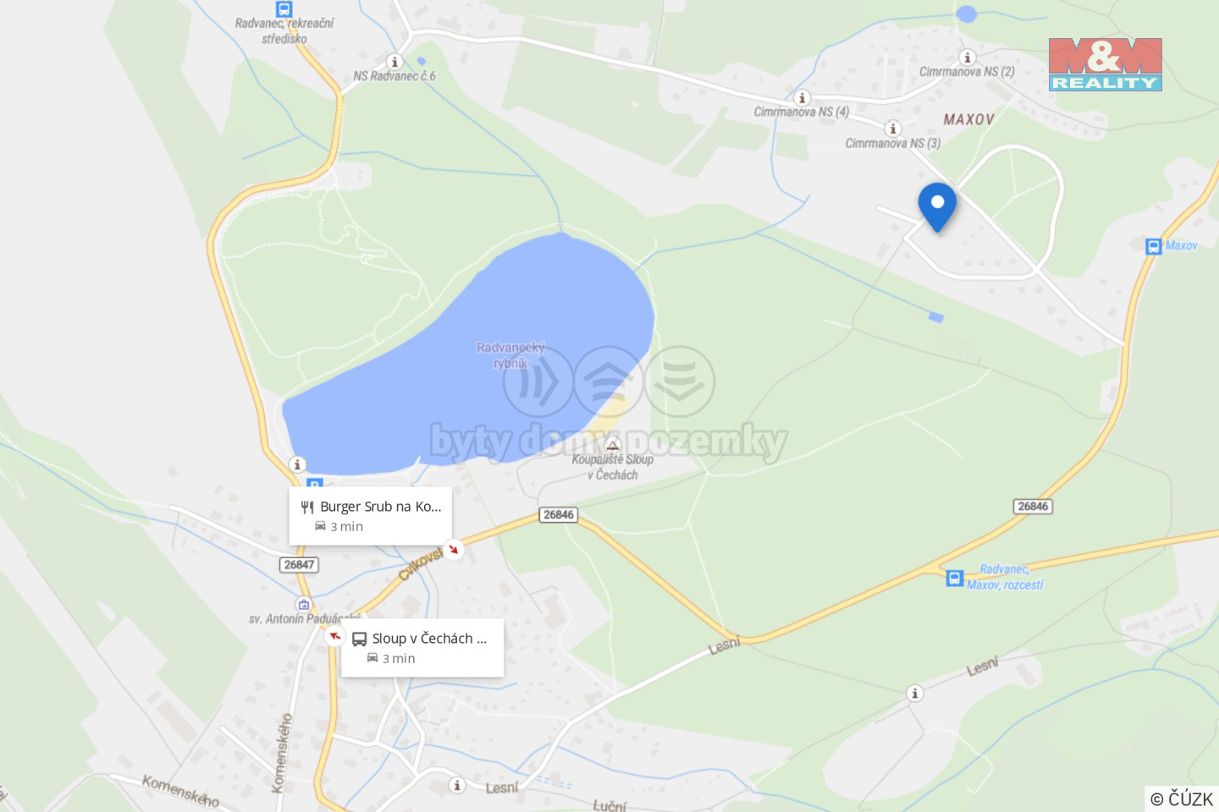Select the Radvanec rekreační středisko bus stop icon
Image resolution: width=1219 pixels, height=812 pixels.
pos(284,9)
